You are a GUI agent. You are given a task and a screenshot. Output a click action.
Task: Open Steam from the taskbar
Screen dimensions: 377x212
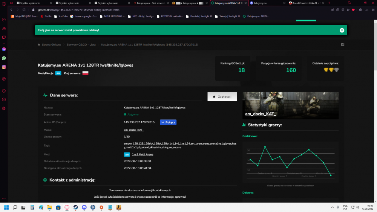[x=75, y=207]
